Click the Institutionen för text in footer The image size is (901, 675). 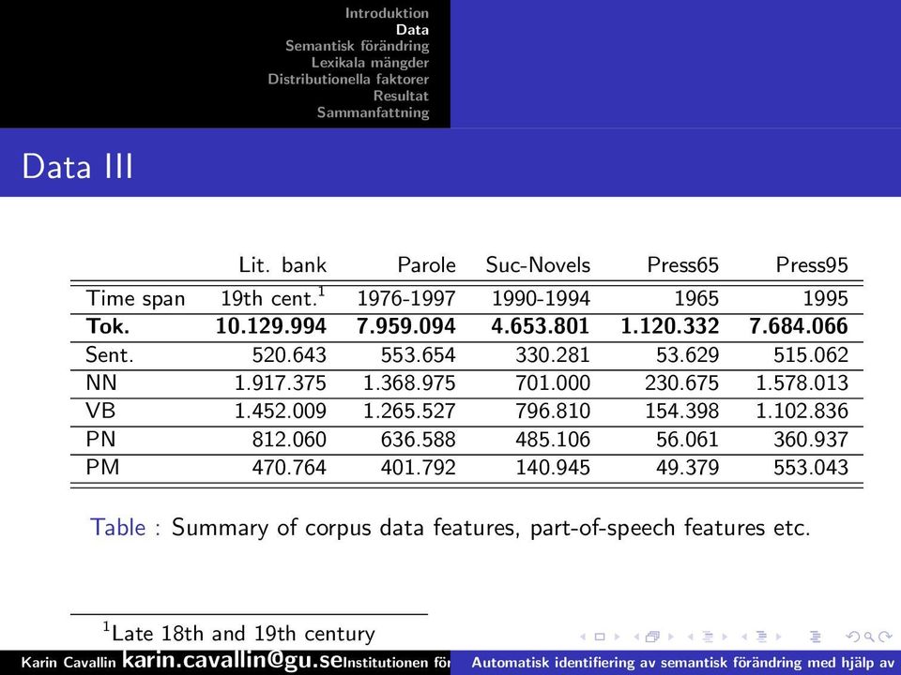396,663
